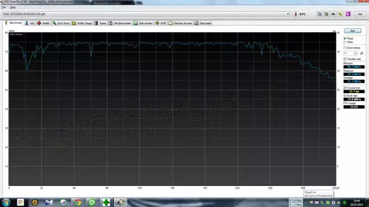The image size is (369, 207).
Task: Enable the Short stroke checkbox
Action: pos(345,48)
